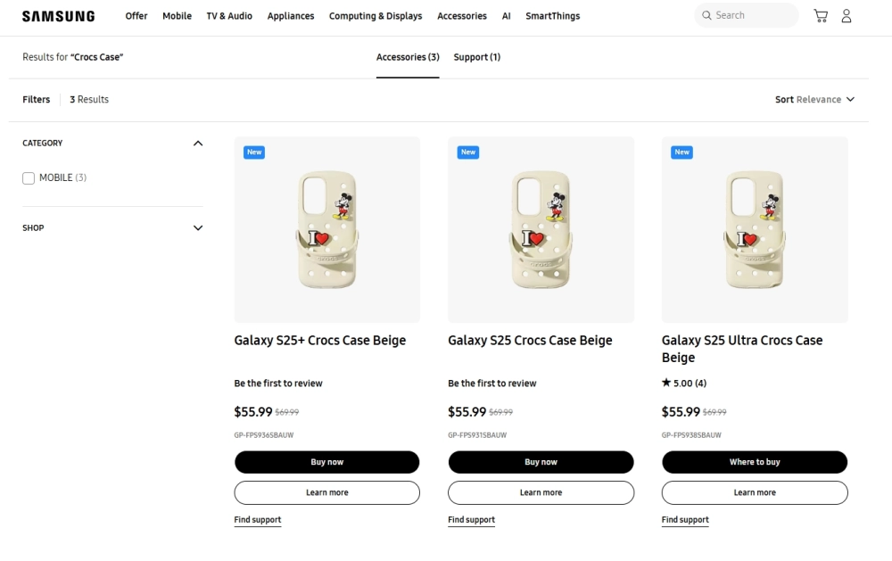Click New badge on S25 Ultra case
Viewport: 892px width, 561px height.
(681, 153)
